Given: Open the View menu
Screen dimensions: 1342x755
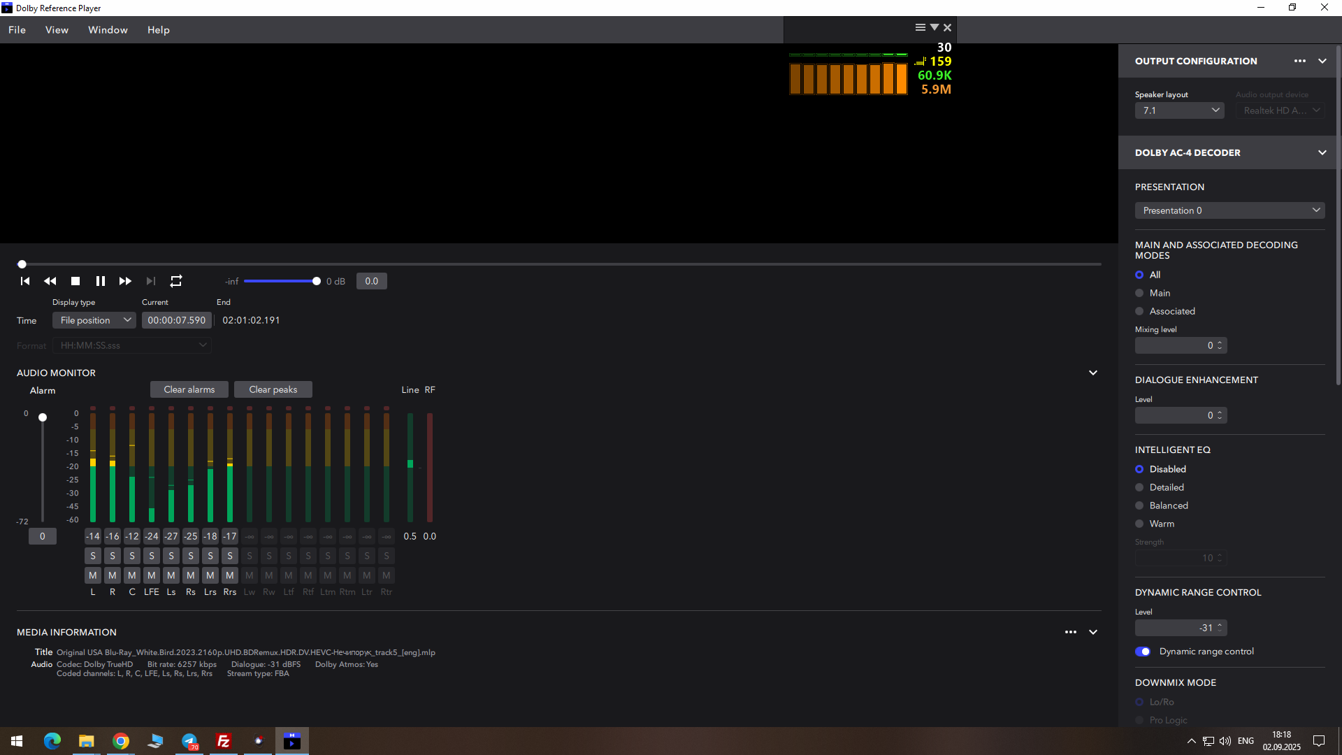Looking at the screenshot, I should tap(57, 30).
